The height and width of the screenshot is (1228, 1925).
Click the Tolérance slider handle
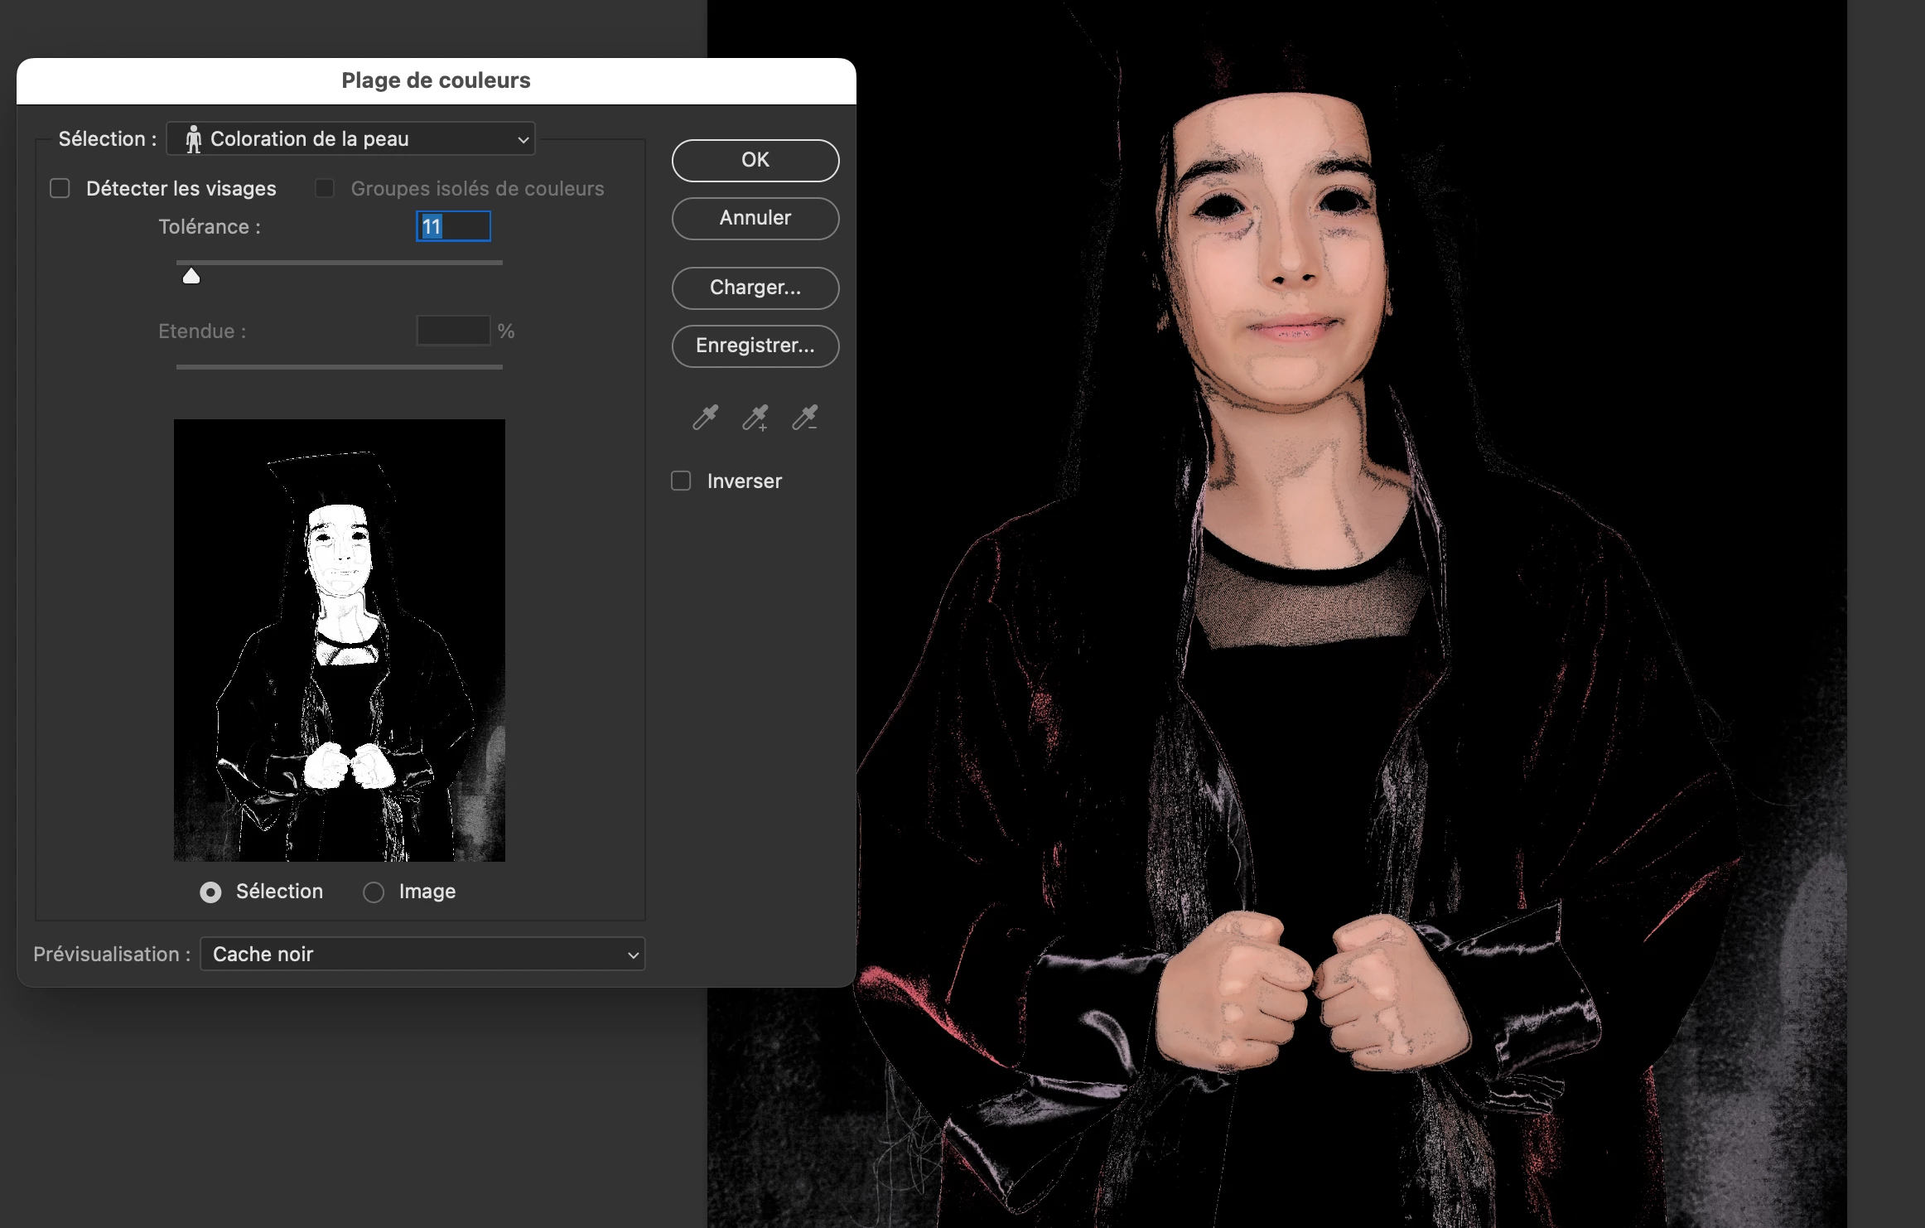(191, 276)
